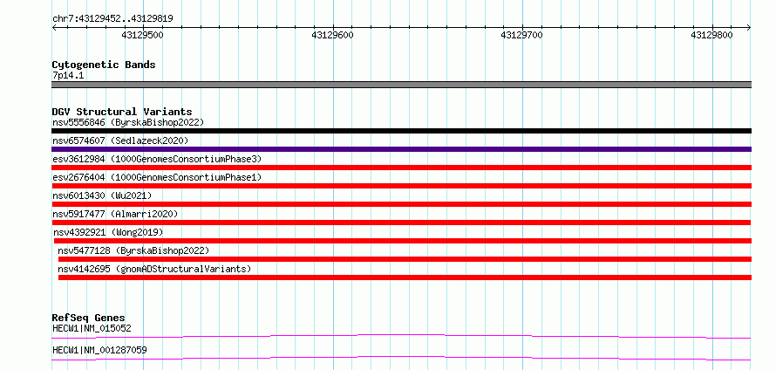The image size is (776, 370).
Task: Open the RefSeq Genes track title
Action: point(89,318)
